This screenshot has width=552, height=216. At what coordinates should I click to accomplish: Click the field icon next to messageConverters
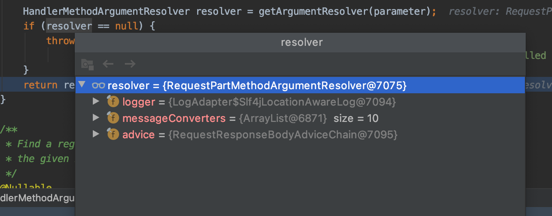113,118
